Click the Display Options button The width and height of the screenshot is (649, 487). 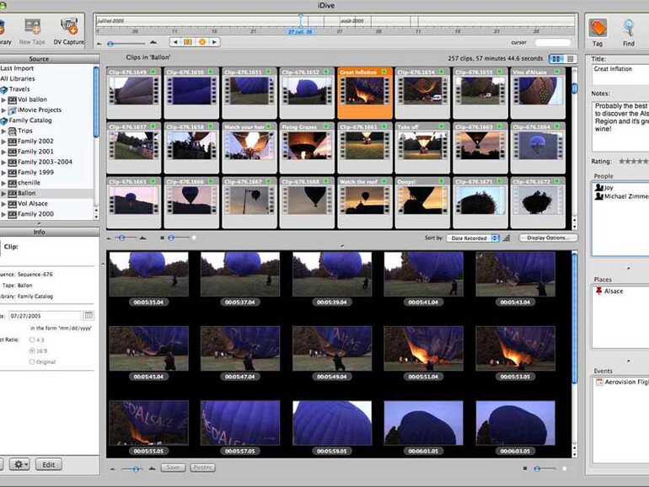(548, 238)
